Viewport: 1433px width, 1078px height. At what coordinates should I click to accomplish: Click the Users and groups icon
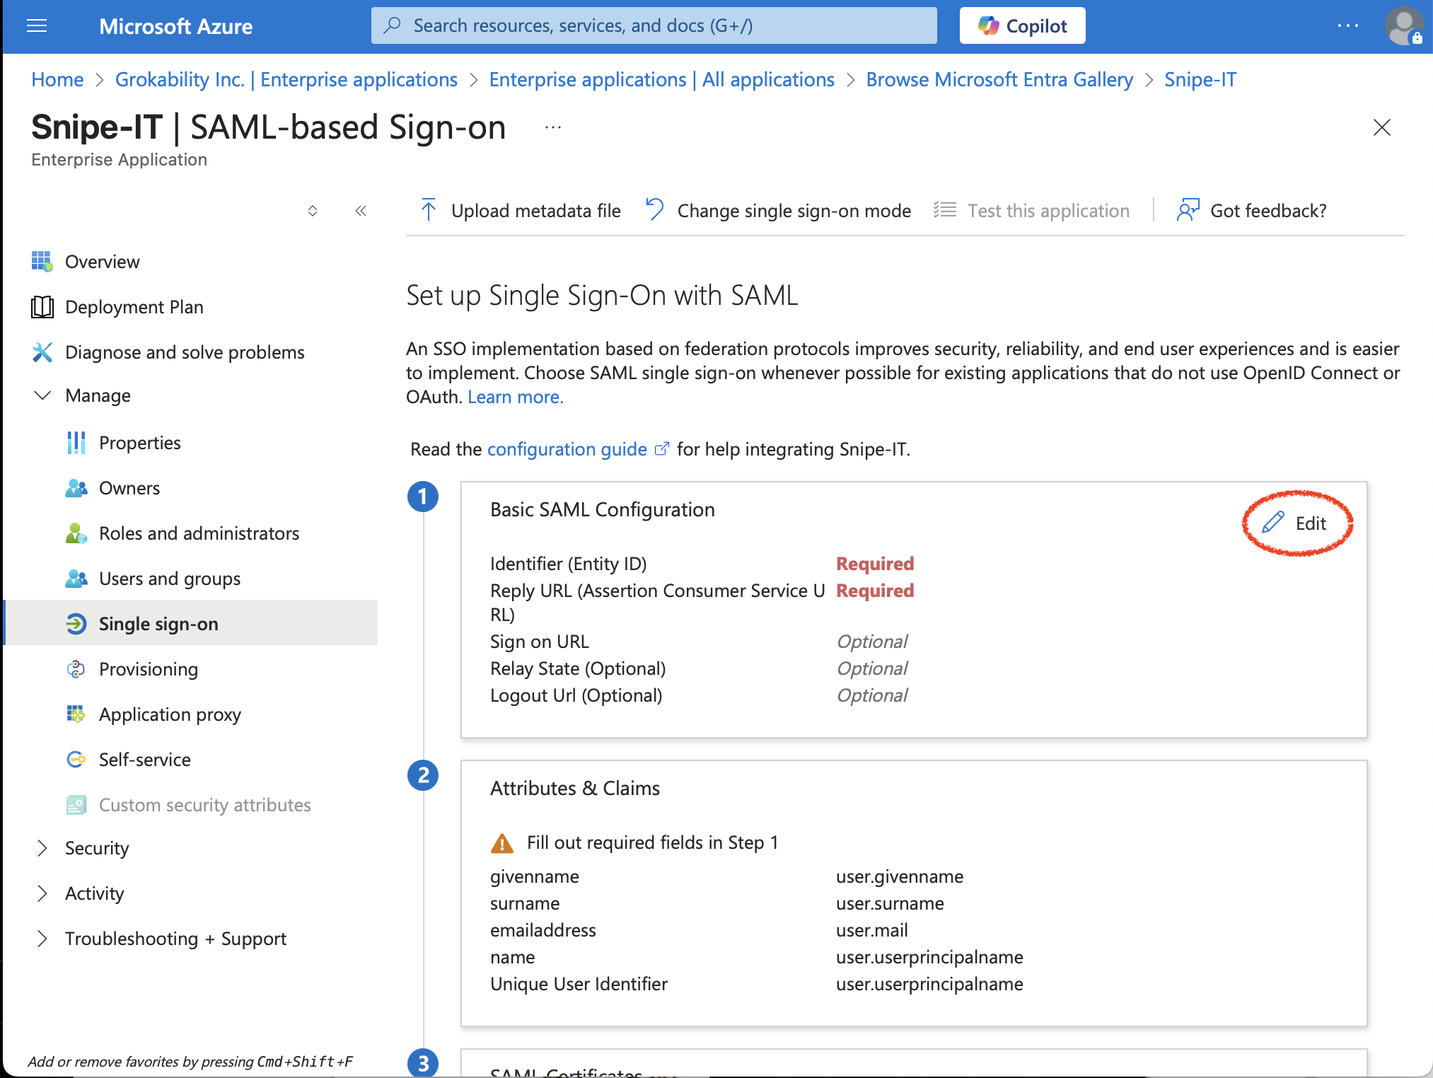(76, 578)
